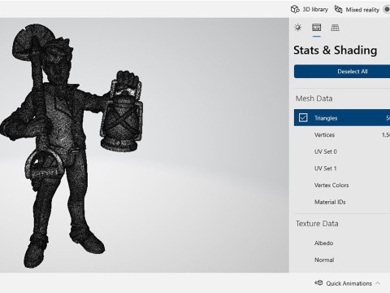Click the 3D lantern-holding figure model

pos(71,146)
